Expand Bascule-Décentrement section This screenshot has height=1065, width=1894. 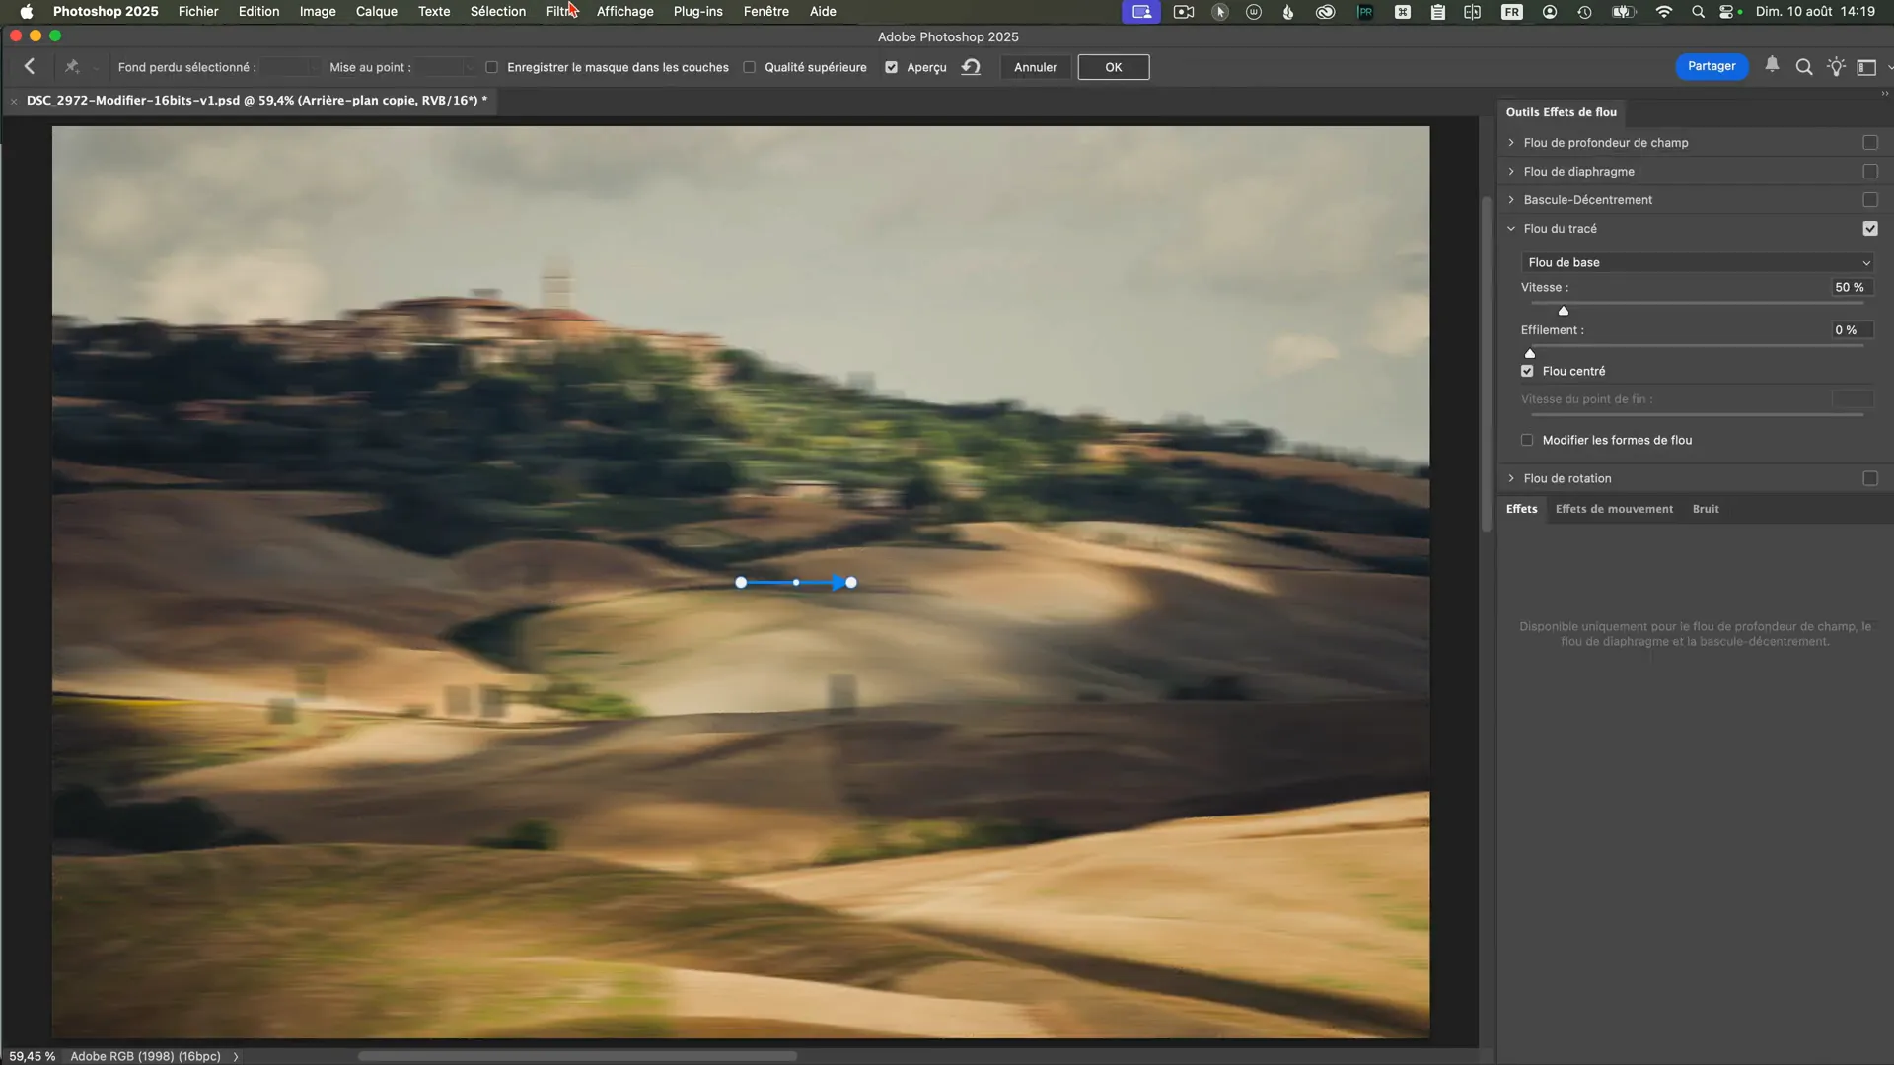1510,199
